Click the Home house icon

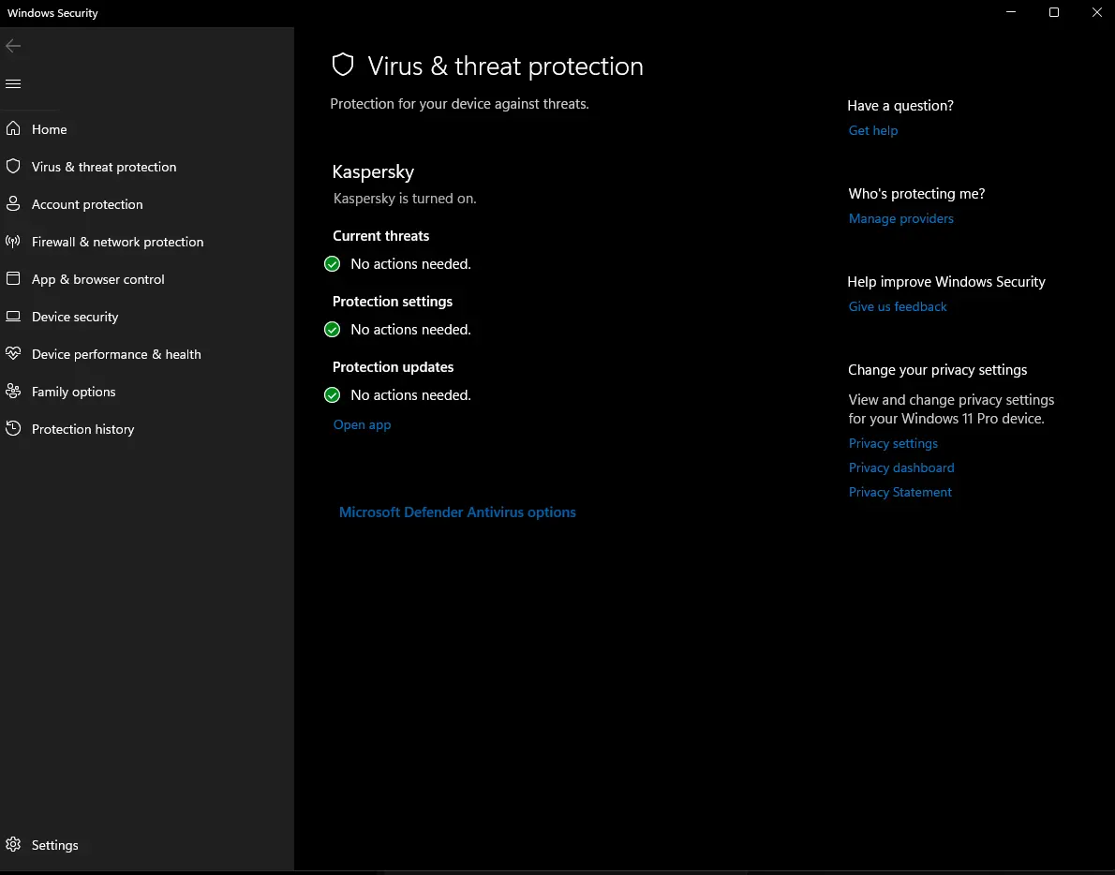click(x=13, y=128)
